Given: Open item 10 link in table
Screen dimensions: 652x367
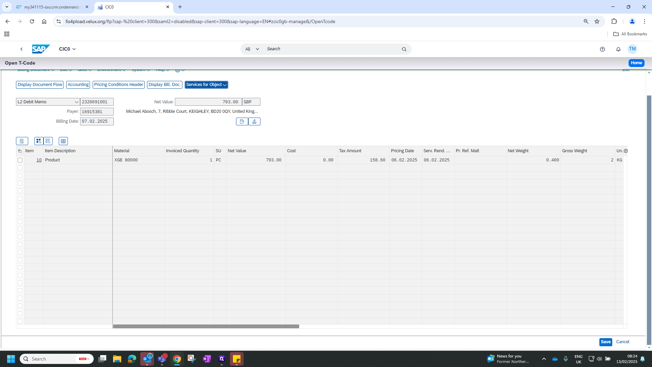Looking at the screenshot, I should 39,160.
